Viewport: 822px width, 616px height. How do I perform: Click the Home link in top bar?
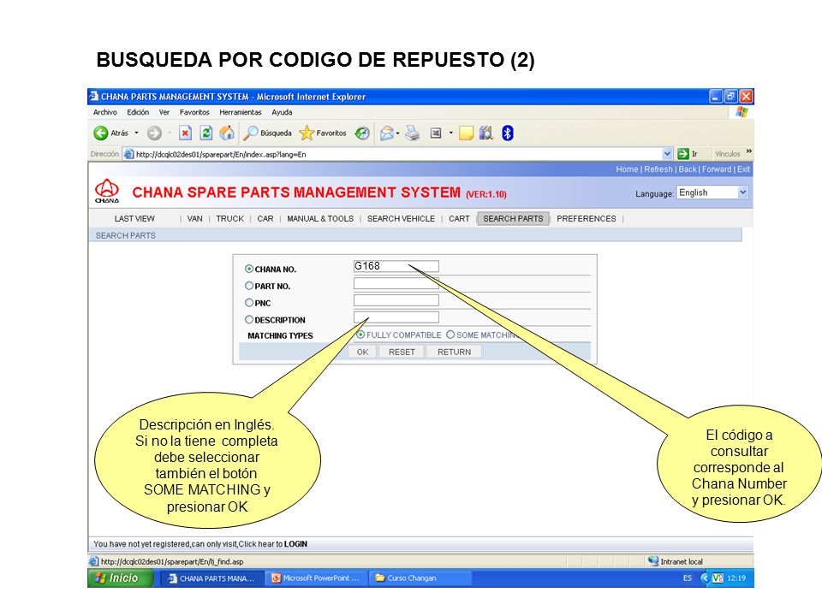click(x=627, y=169)
